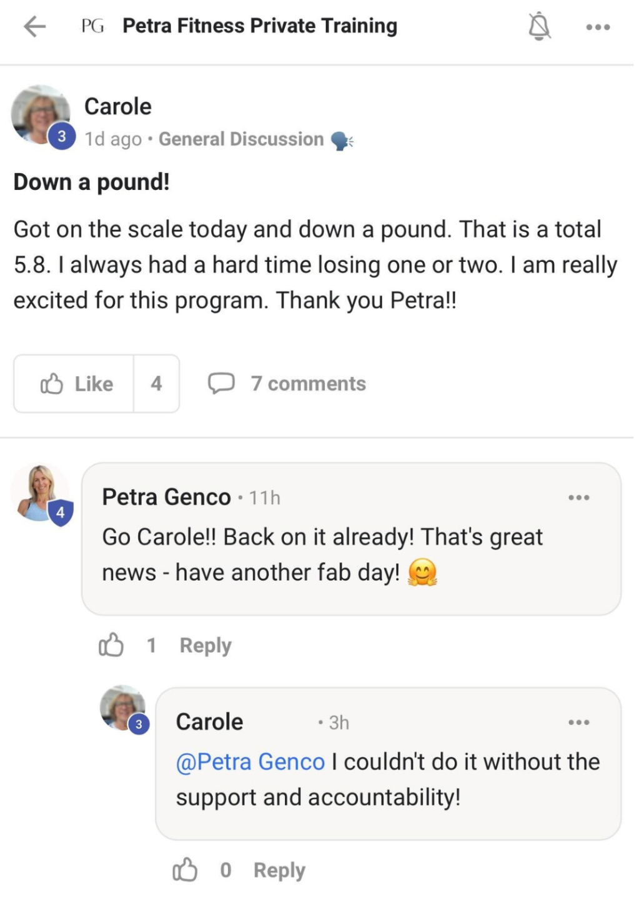Tap the speech bubble comments icon
The height and width of the screenshot is (900, 639).
221,383
